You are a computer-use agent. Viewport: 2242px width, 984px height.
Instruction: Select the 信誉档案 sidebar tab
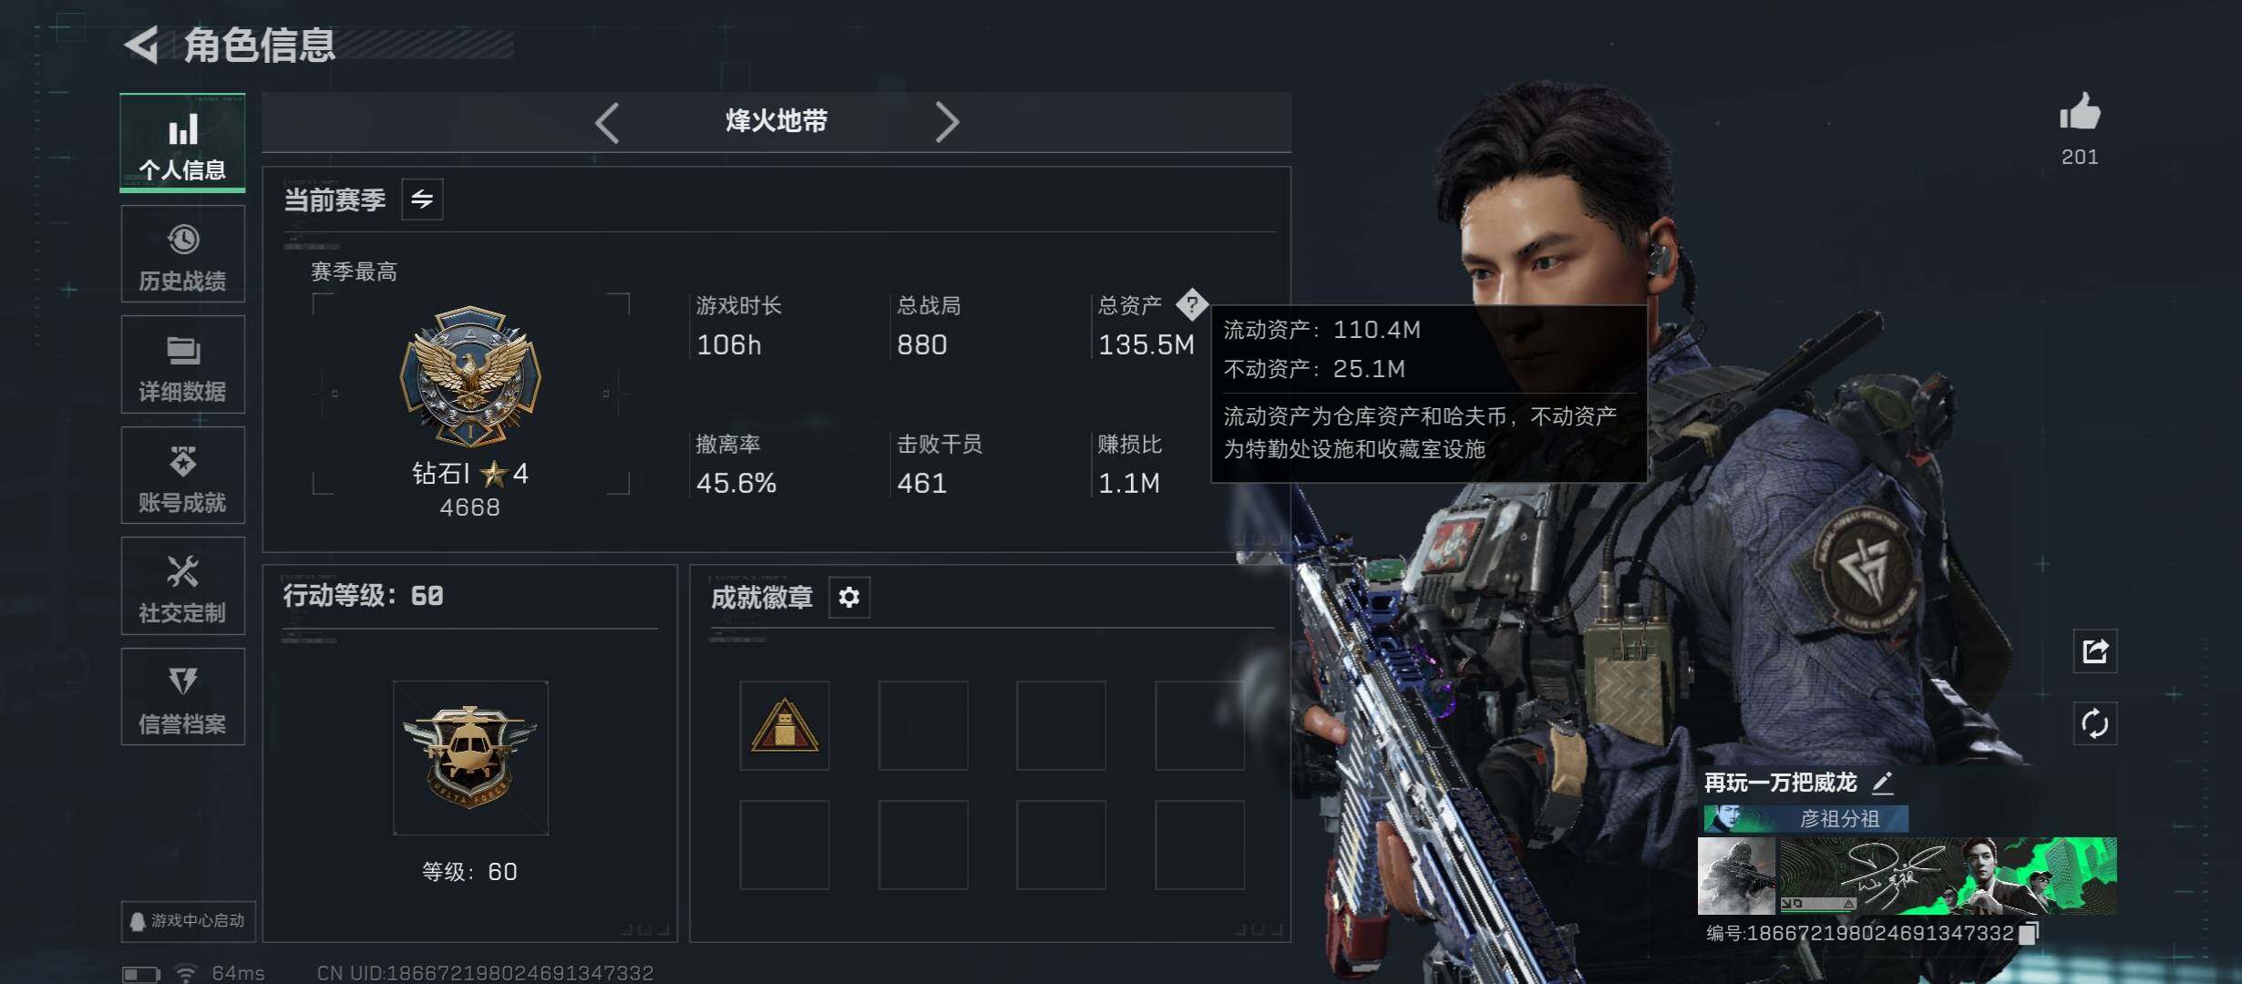(183, 697)
